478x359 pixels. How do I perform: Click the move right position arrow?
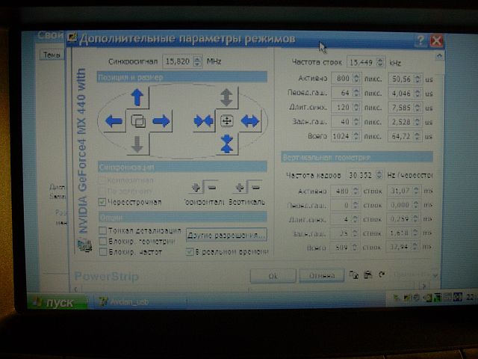click(161, 121)
